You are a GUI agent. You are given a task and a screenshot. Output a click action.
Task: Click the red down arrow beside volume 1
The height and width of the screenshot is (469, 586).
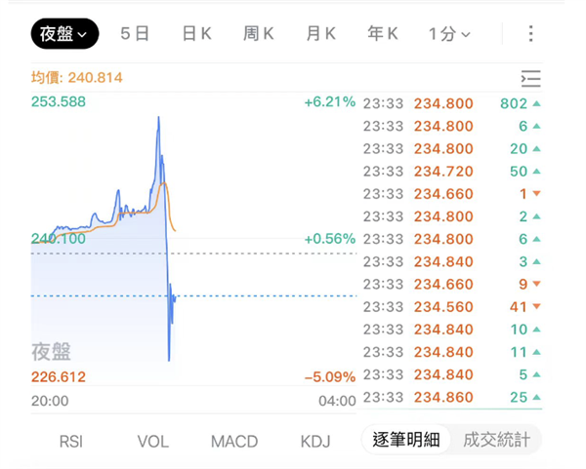[536, 194]
